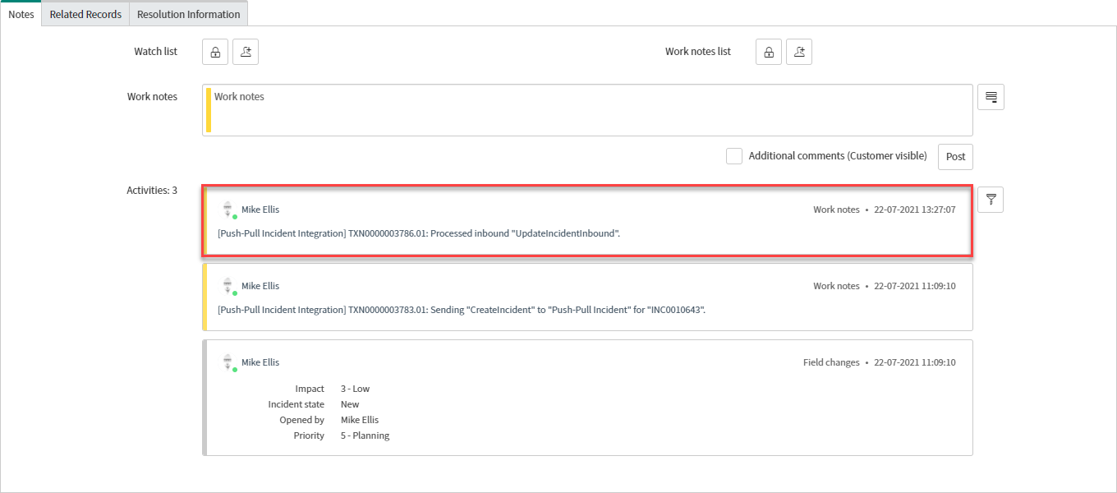This screenshot has height=493, width=1117.
Task: Add me to Work notes list
Action: pyautogui.click(x=799, y=52)
